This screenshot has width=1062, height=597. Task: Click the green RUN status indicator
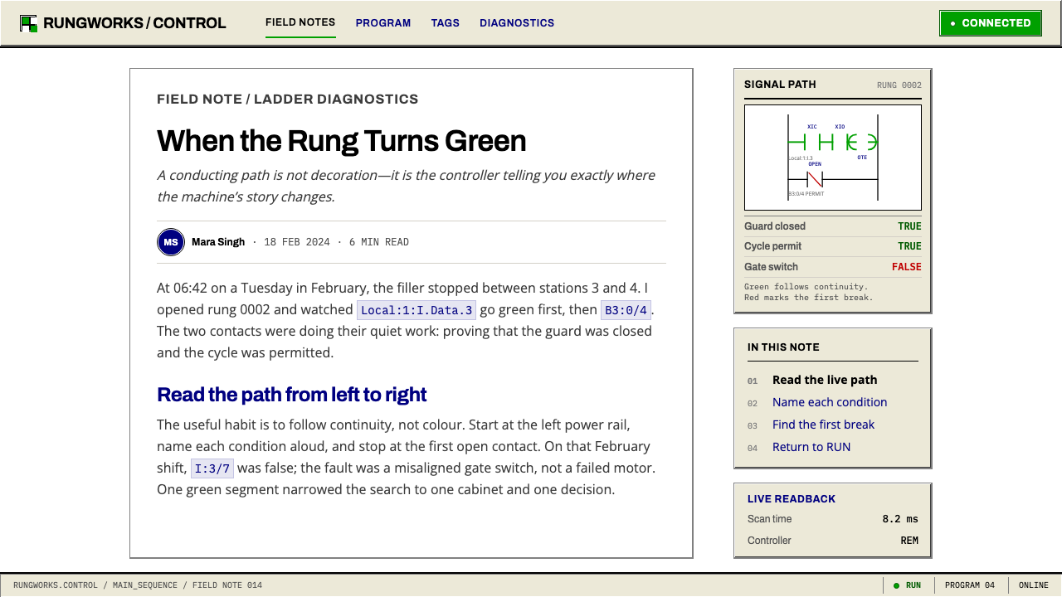[x=908, y=585]
